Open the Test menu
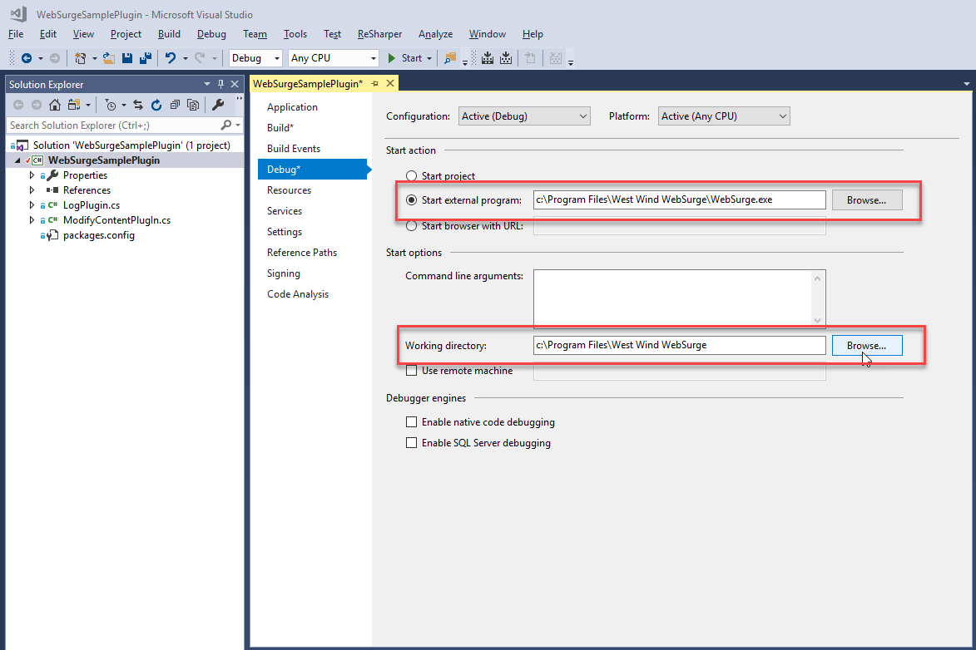Image resolution: width=976 pixels, height=650 pixels. [x=332, y=34]
